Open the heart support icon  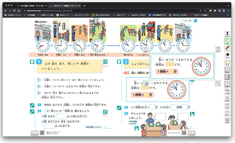(227, 113)
